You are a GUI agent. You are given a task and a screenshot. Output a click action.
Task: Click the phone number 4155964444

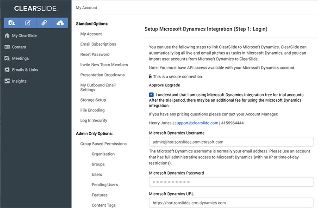[232, 123]
